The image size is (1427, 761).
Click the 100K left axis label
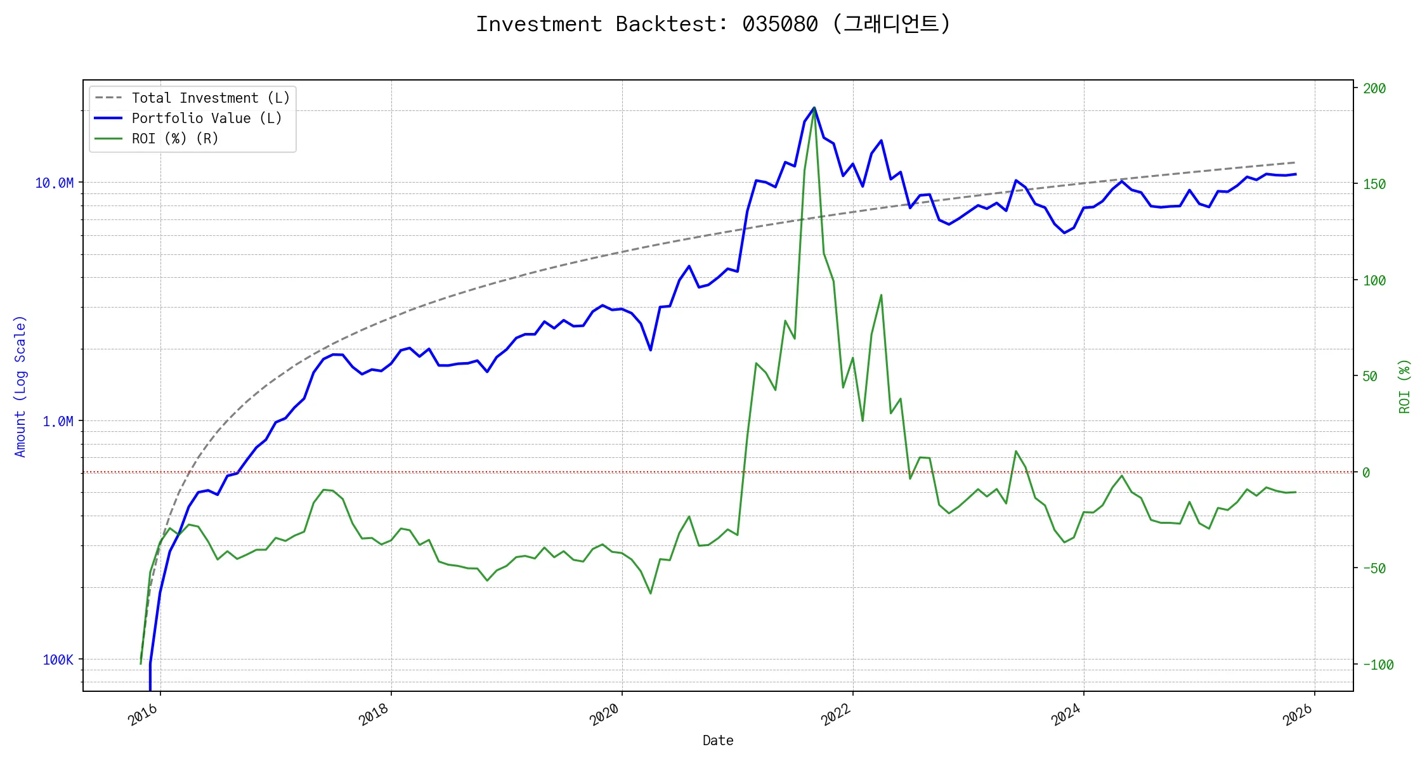click(58, 660)
